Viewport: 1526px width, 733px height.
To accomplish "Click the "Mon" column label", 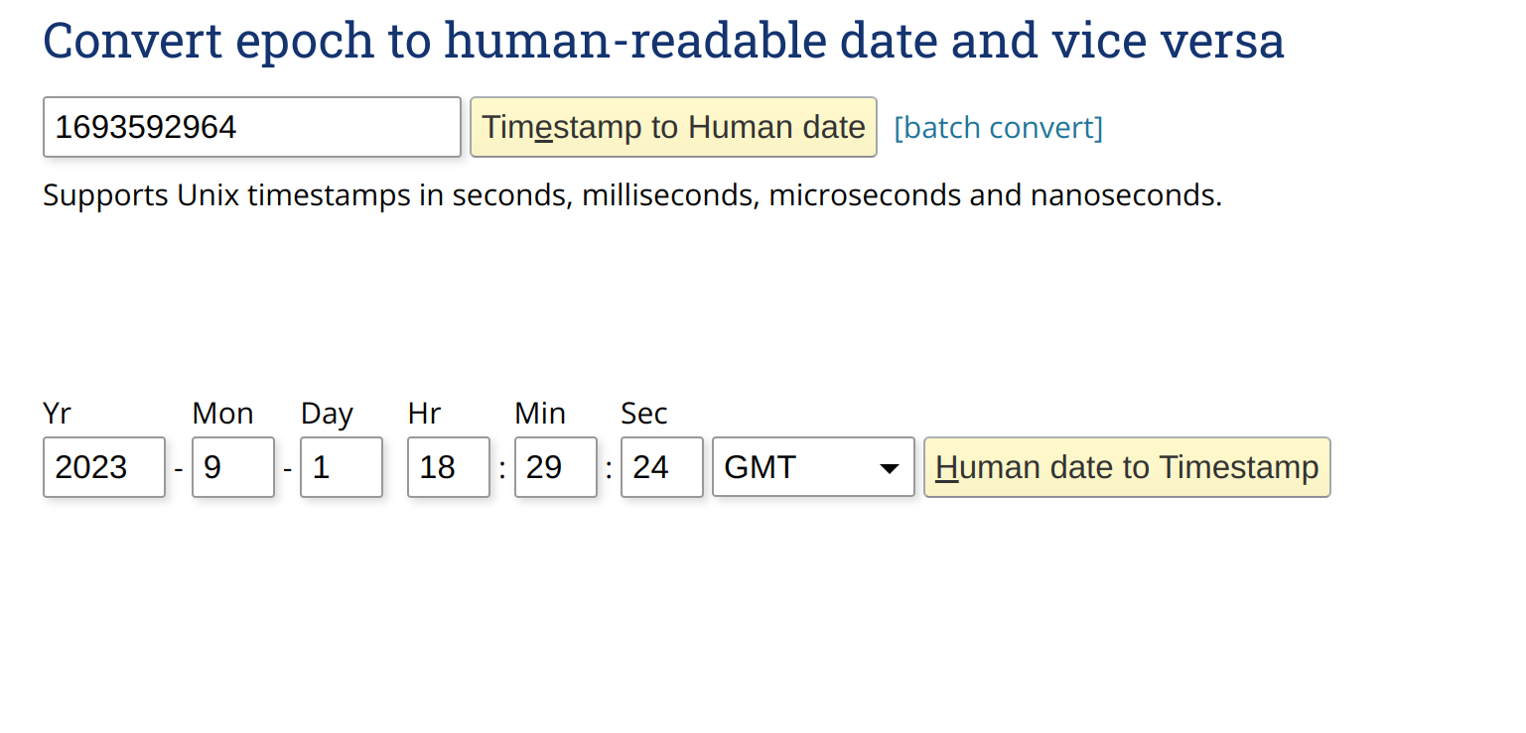I will pyautogui.click(x=221, y=413).
